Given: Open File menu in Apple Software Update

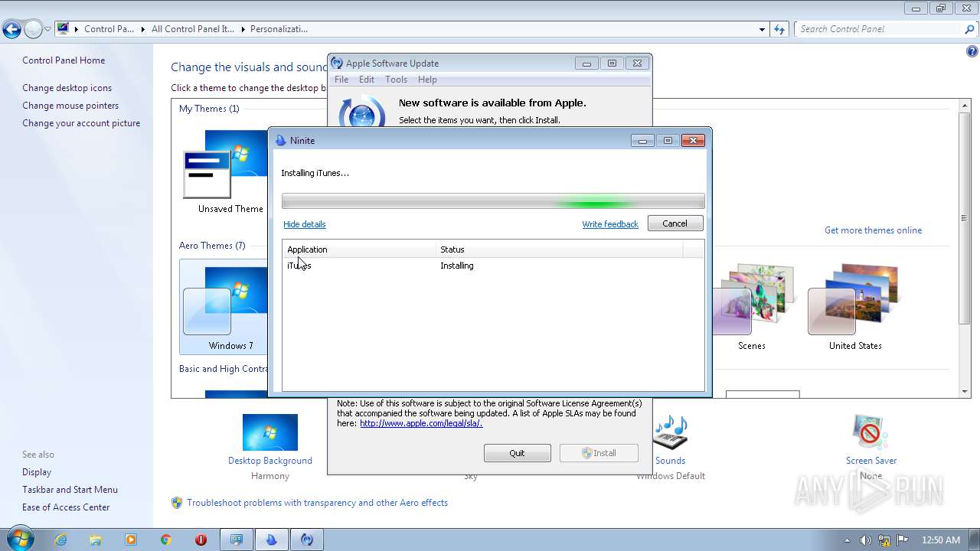Looking at the screenshot, I should click(x=341, y=80).
